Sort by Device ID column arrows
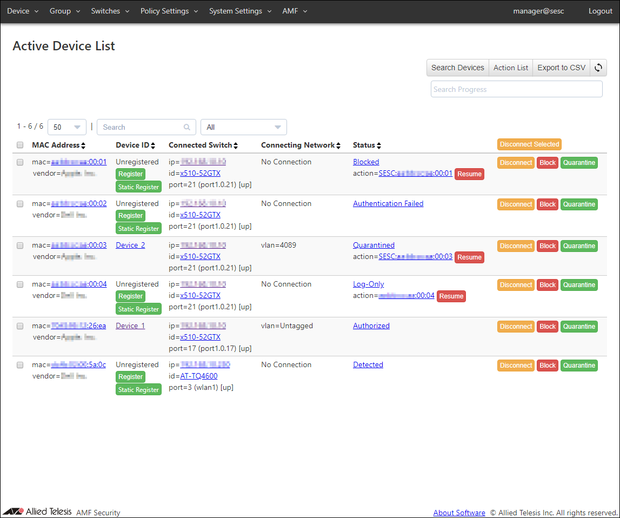The height and width of the screenshot is (518, 620). pyautogui.click(x=153, y=145)
